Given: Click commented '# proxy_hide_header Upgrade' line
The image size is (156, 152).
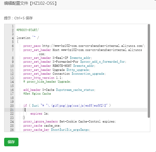Looking at the screenshot, I should coord(47,82).
